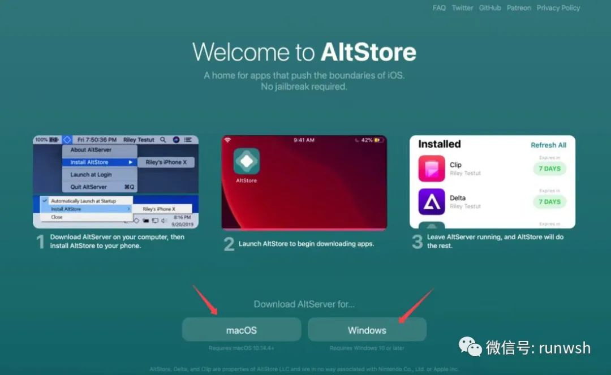Download AltServer for macOS
Image resolution: width=611 pixels, height=375 pixels.
tap(242, 329)
